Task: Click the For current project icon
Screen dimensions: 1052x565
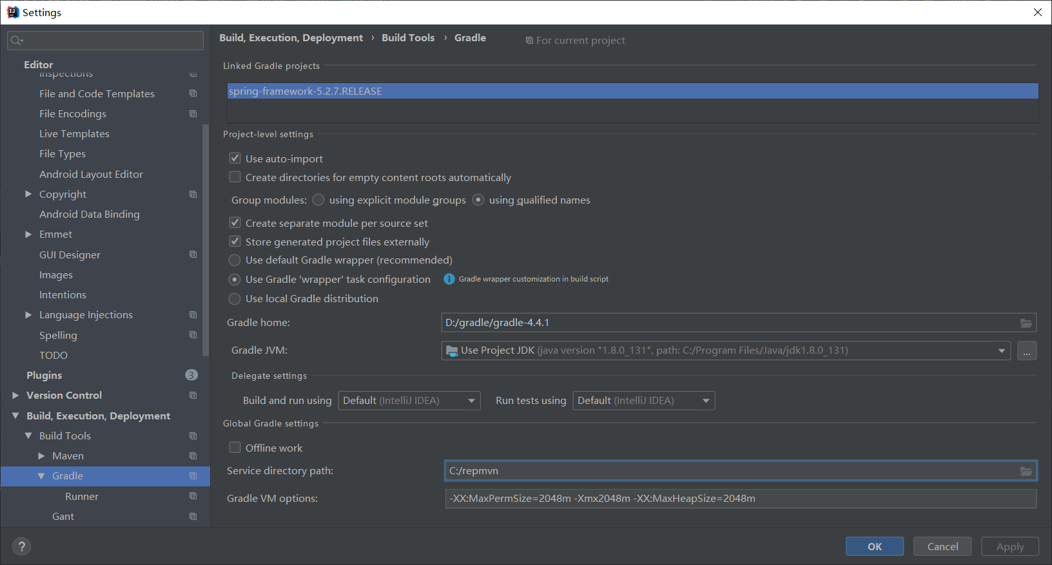Action: (x=529, y=40)
